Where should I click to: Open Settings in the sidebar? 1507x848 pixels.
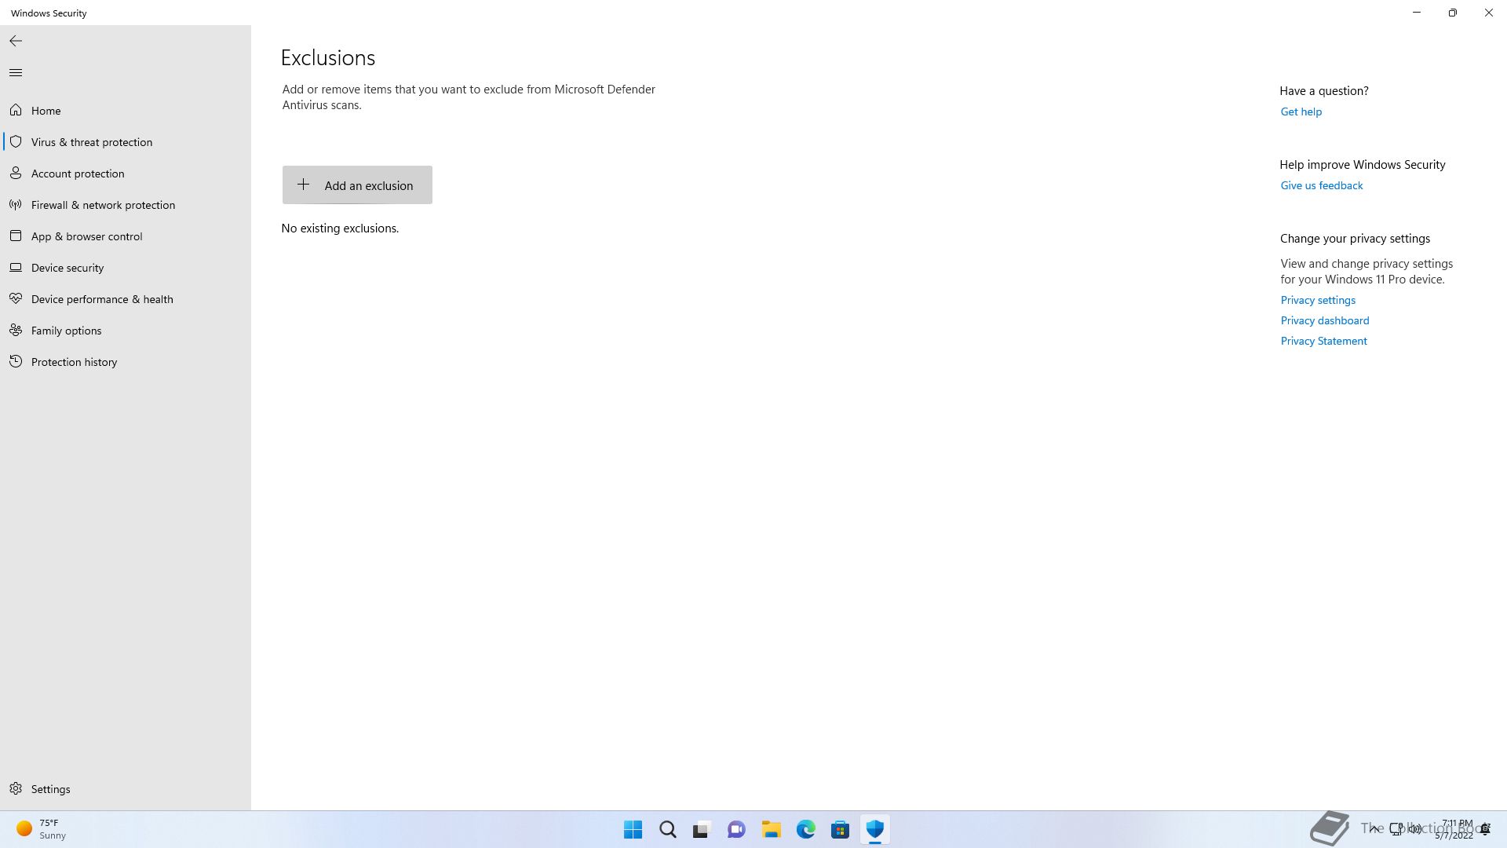126,789
